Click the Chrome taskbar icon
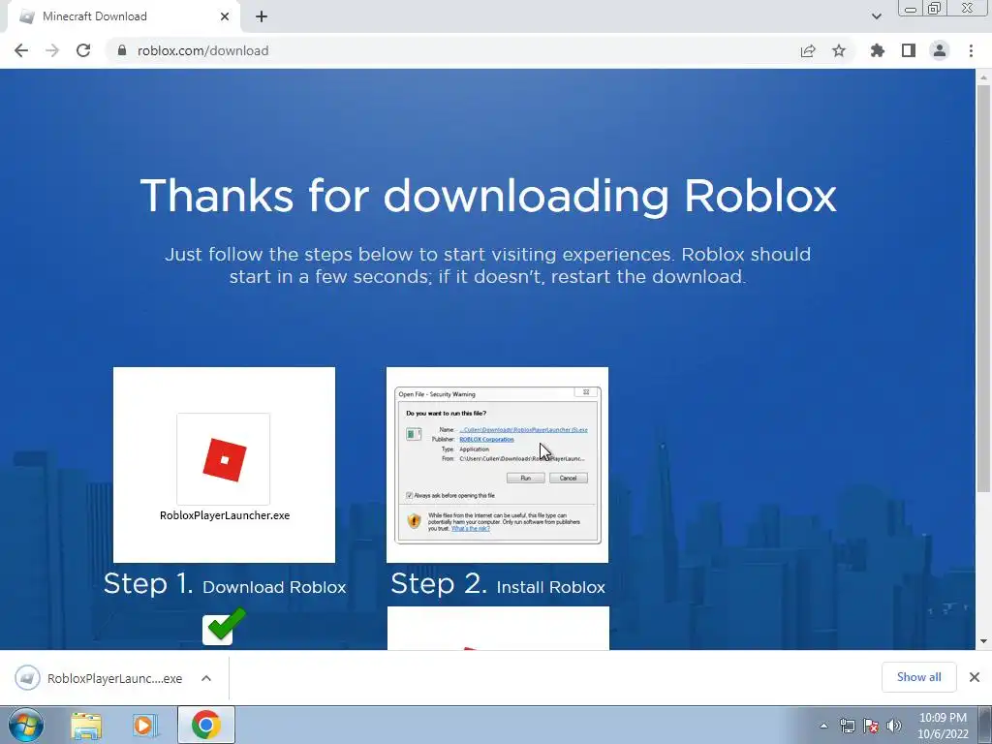This screenshot has height=744, width=992. [x=205, y=726]
